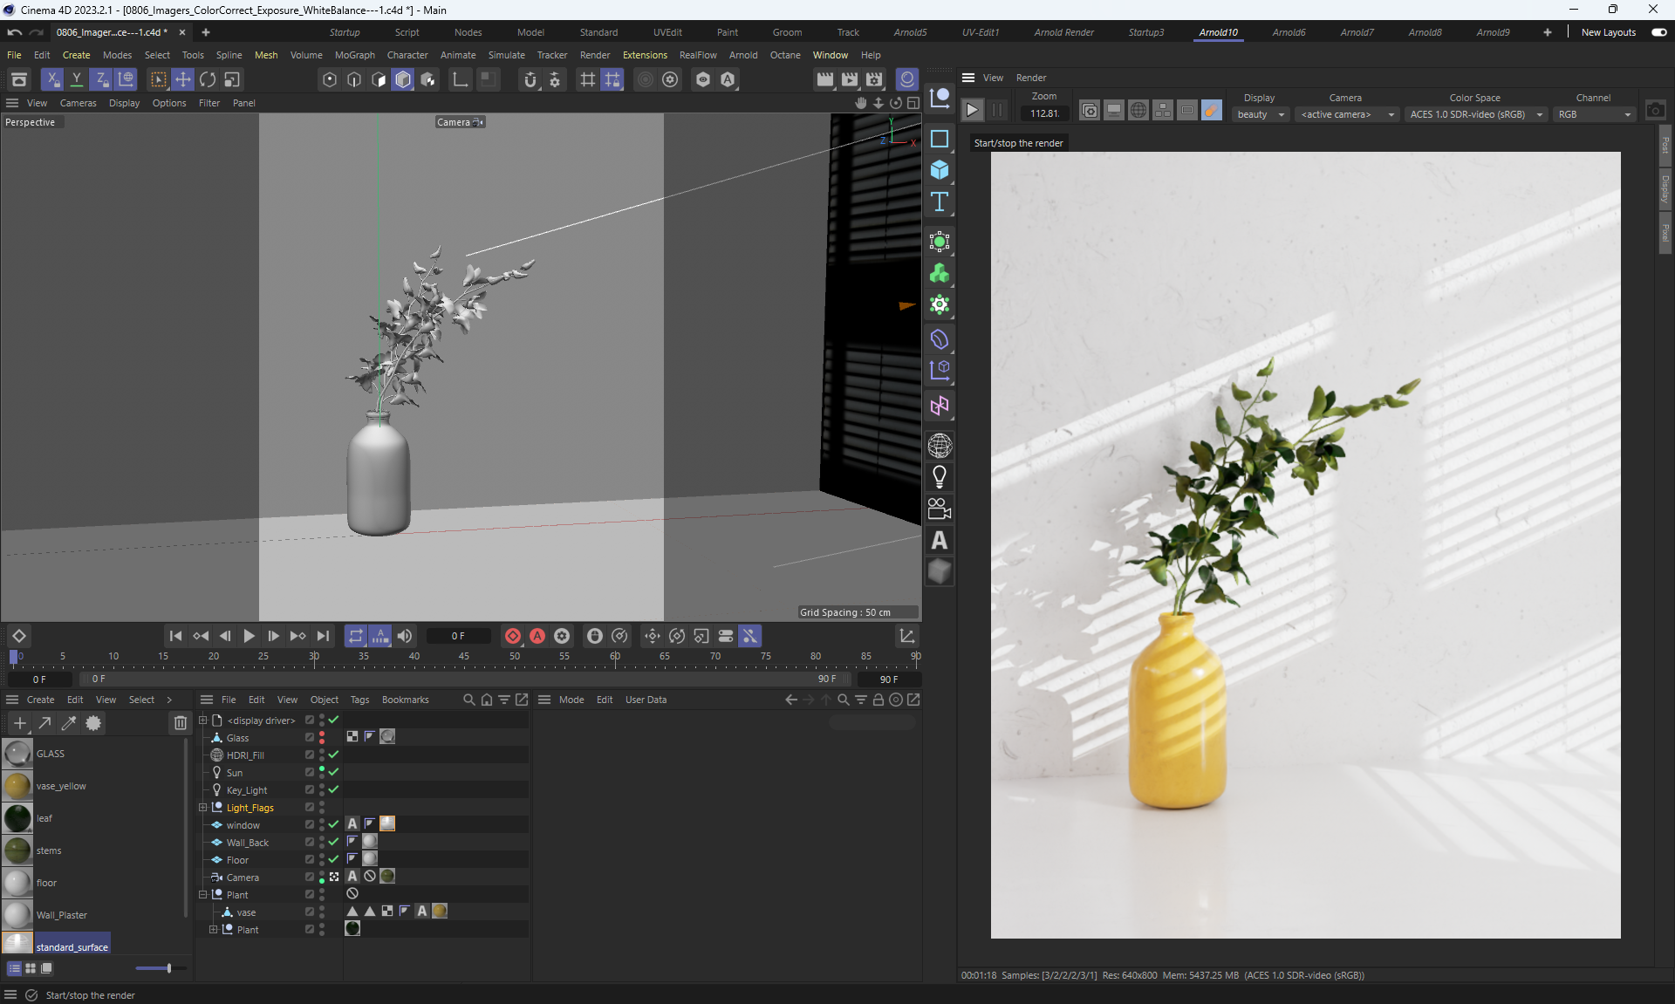Open the MoGraph menu
This screenshot has height=1004, width=1675.
click(x=354, y=55)
